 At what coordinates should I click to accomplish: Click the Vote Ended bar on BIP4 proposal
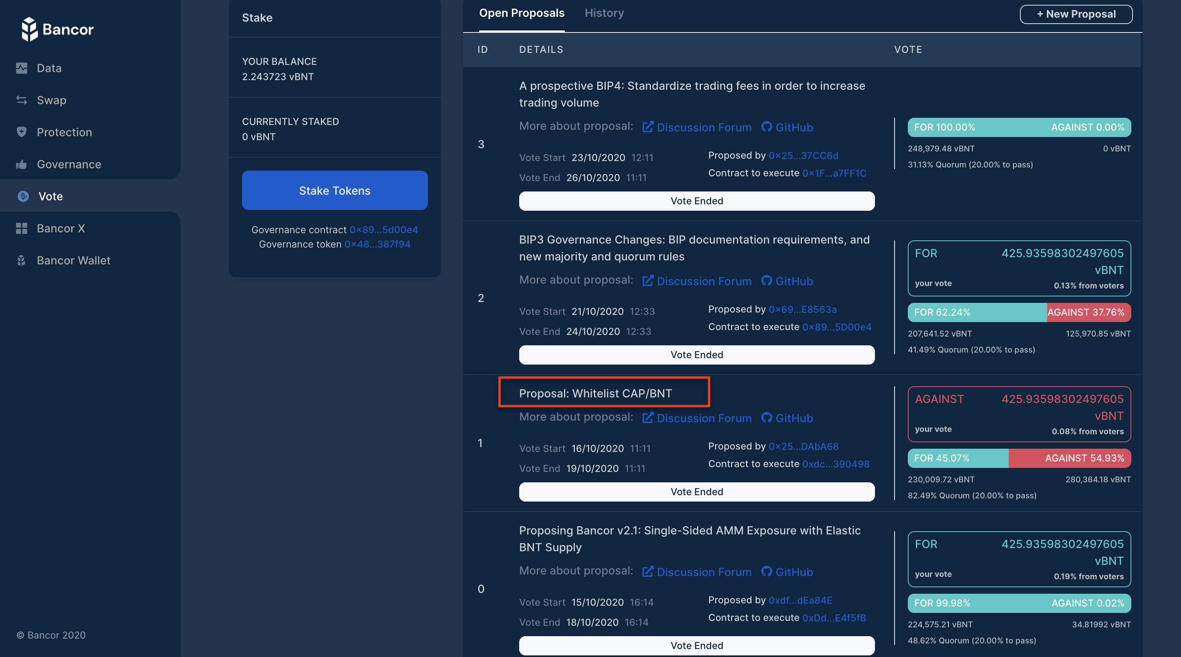click(696, 201)
